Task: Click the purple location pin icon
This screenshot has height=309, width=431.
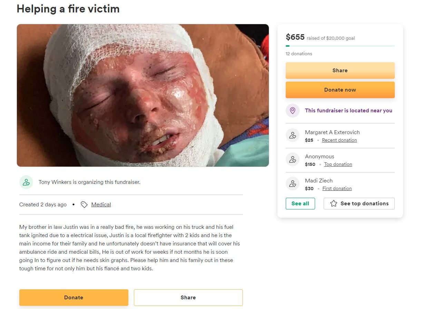Action: [293, 111]
